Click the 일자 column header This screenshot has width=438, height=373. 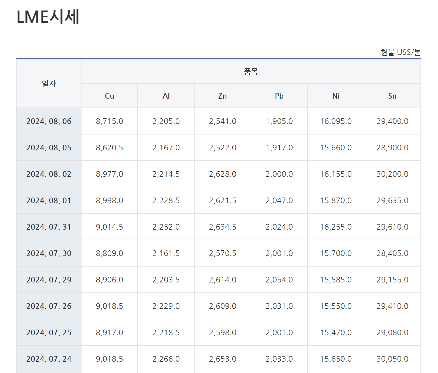click(x=49, y=84)
